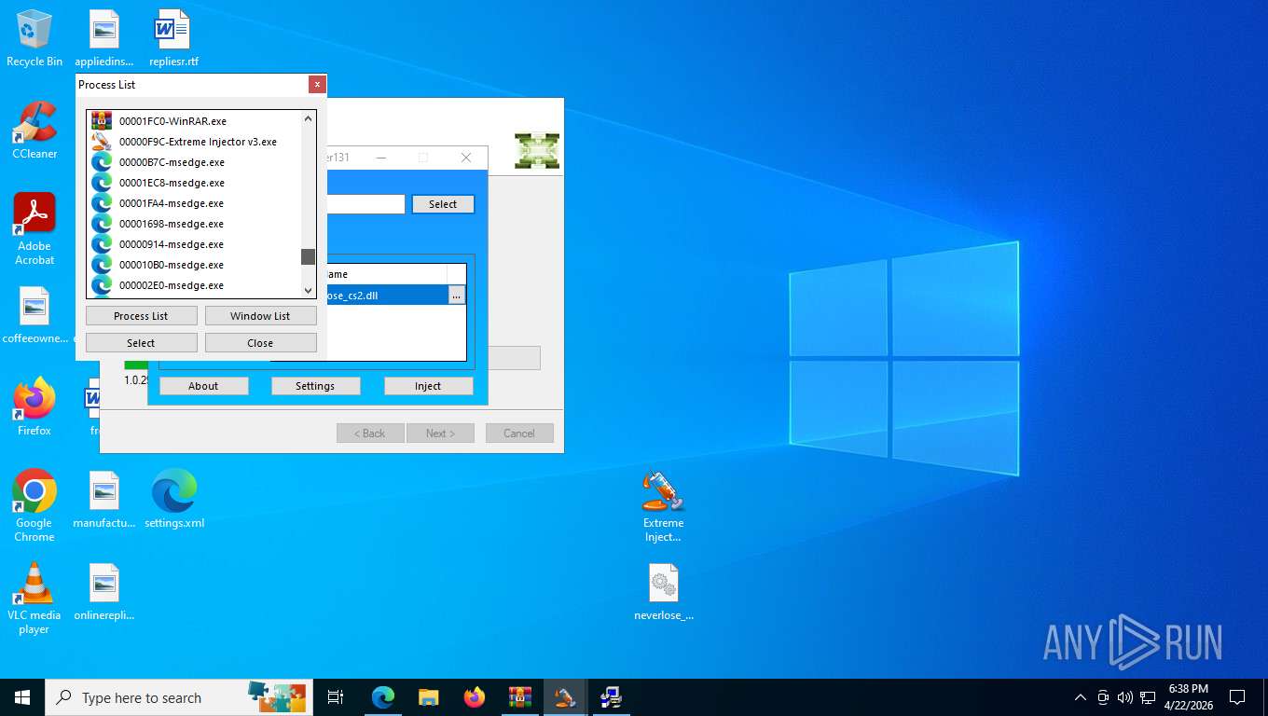
Task: Open the notification center
Action: pos(1237,697)
